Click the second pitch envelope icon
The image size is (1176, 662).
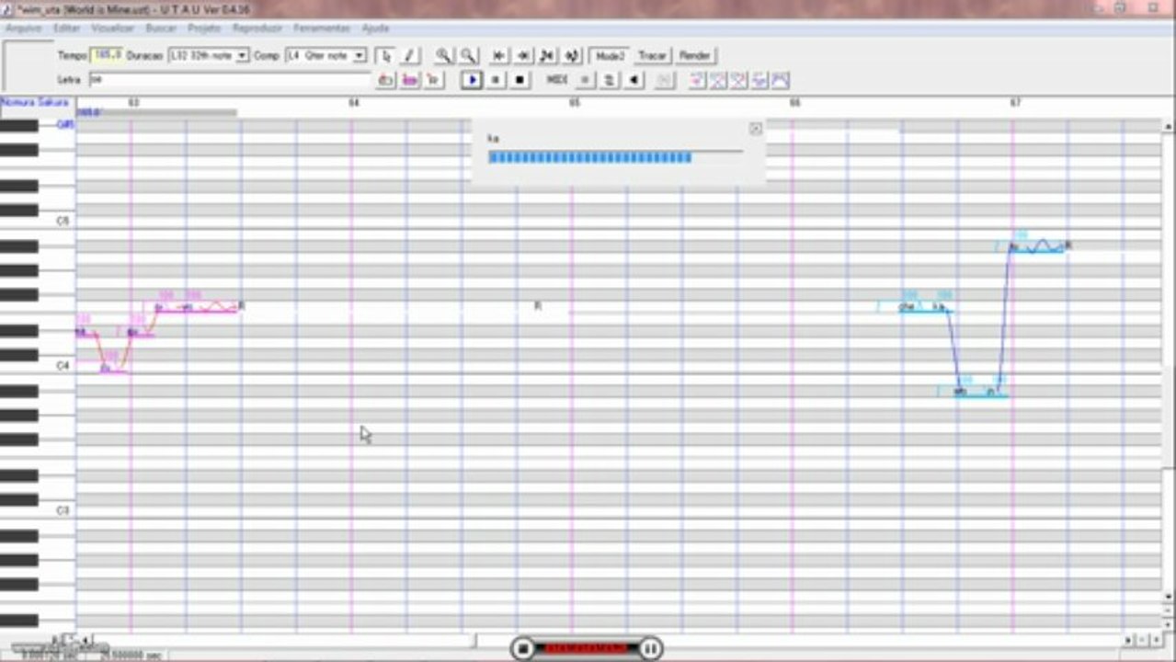click(x=718, y=81)
